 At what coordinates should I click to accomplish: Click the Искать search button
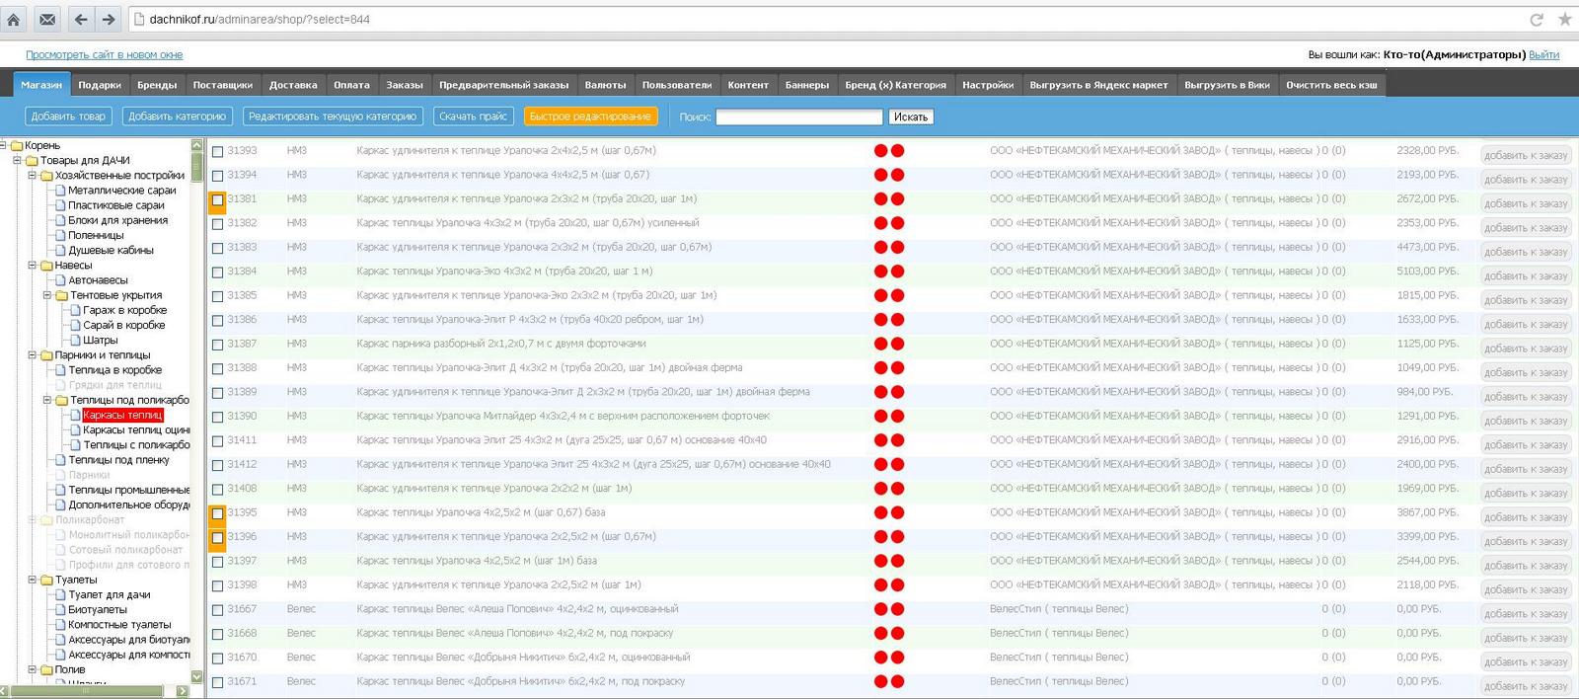point(910,116)
